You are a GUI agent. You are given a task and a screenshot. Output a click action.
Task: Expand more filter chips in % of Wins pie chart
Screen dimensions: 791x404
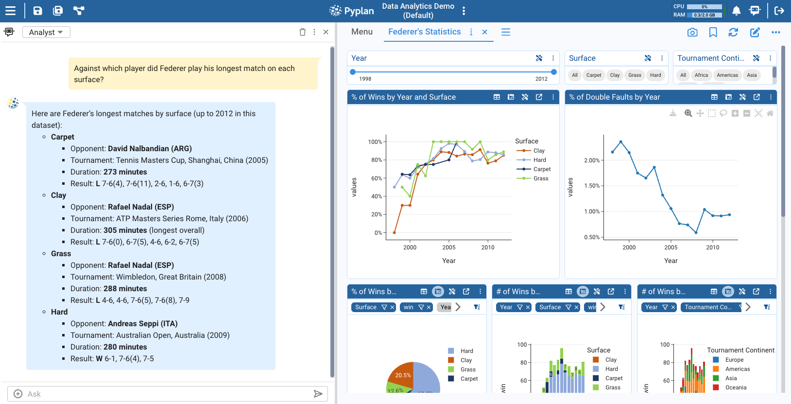pyautogui.click(x=458, y=307)
